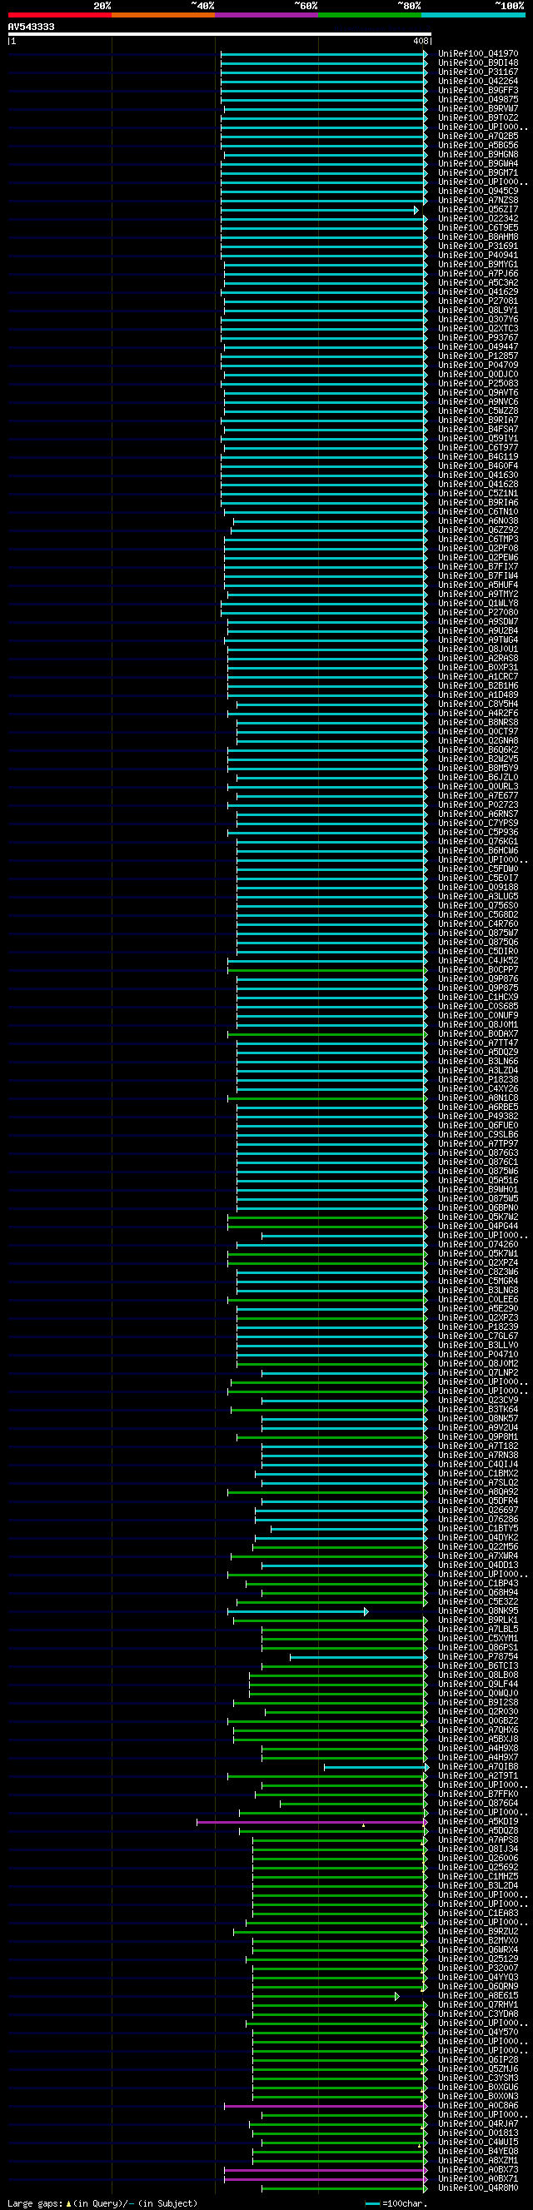Click hit label UniRef100_P31691
The image size is (533, 2210).
(x=478, y=246)
